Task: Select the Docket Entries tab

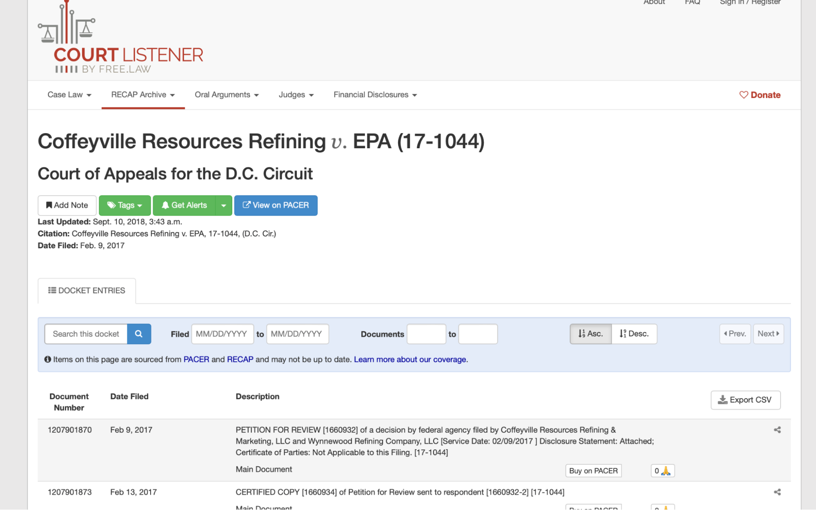Action: pos(87,290)
